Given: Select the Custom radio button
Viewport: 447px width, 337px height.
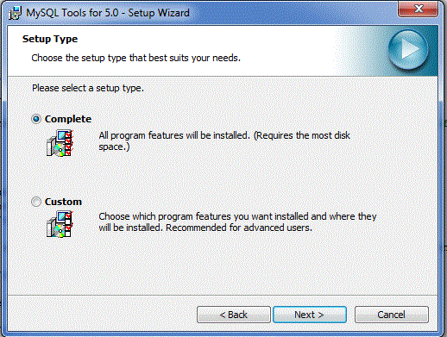Looking at the screenshot, I should click(x=36, y=202).
